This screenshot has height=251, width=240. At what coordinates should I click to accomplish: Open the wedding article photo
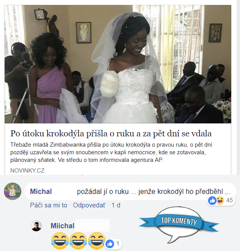[x=118, y=64]
